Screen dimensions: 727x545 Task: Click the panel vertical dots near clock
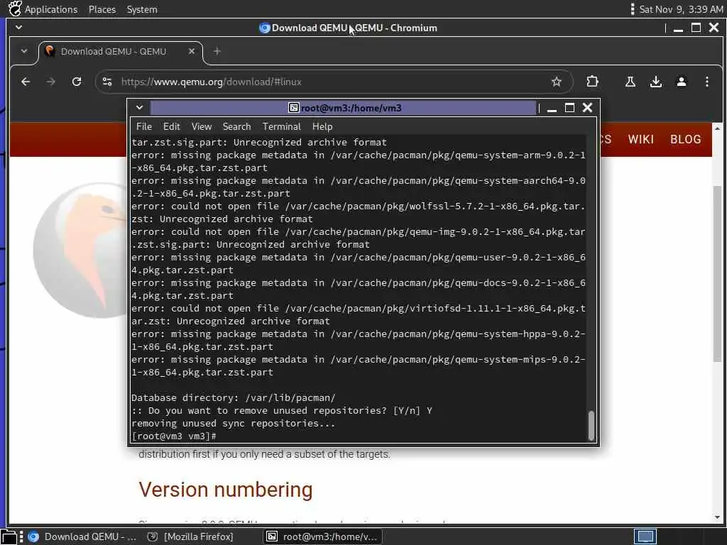click(633, 9)
